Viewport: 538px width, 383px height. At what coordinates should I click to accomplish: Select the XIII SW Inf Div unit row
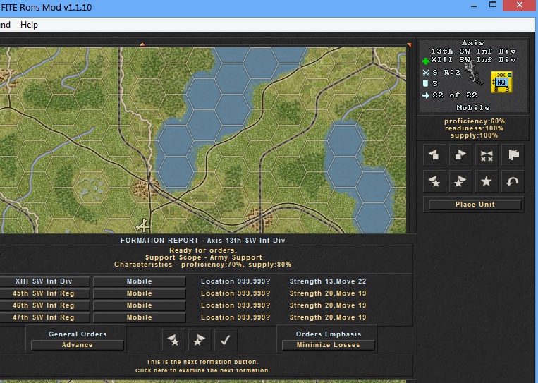tap(44, 281)
